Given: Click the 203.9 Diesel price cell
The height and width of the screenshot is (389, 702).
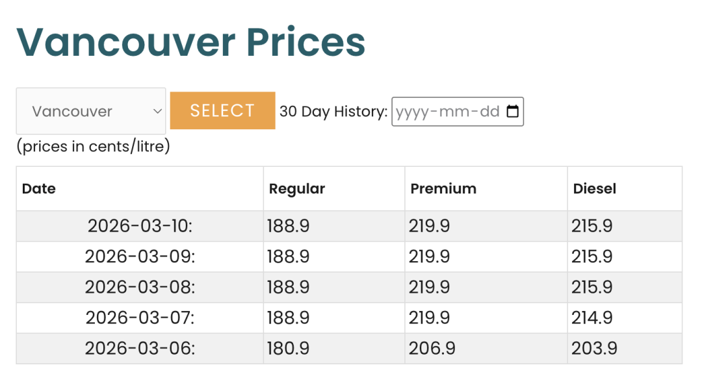Looking at the screenshot, I should click(x=594, y=349).
